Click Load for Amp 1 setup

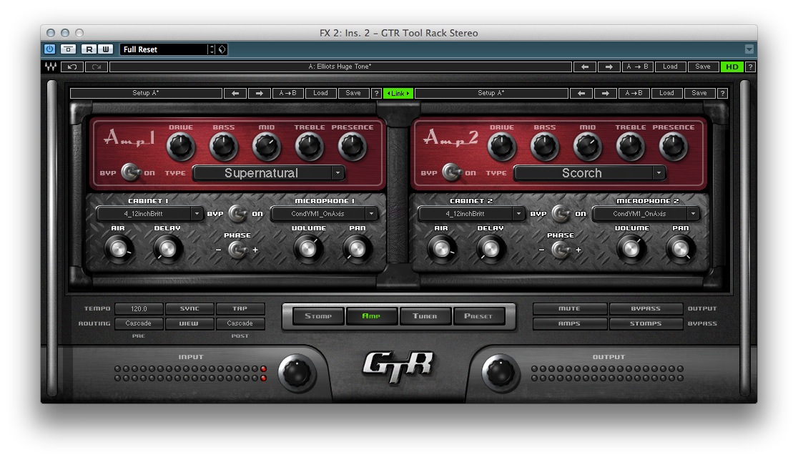click(x=320, y=93)
